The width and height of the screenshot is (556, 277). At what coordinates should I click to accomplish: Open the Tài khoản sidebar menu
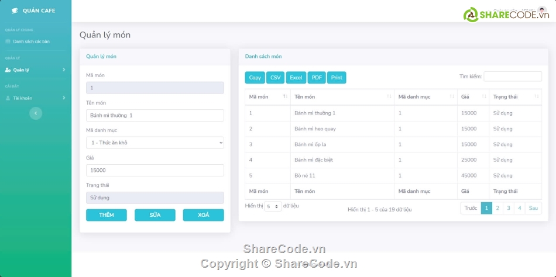(36, 98)
